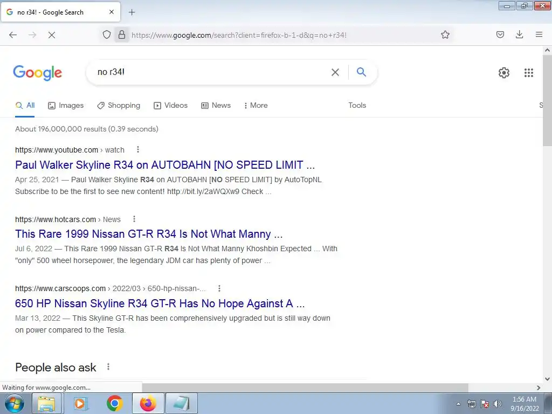Click the Google logo
The width and height of the screenshot is (552, 414).
(x=38, y=73)
